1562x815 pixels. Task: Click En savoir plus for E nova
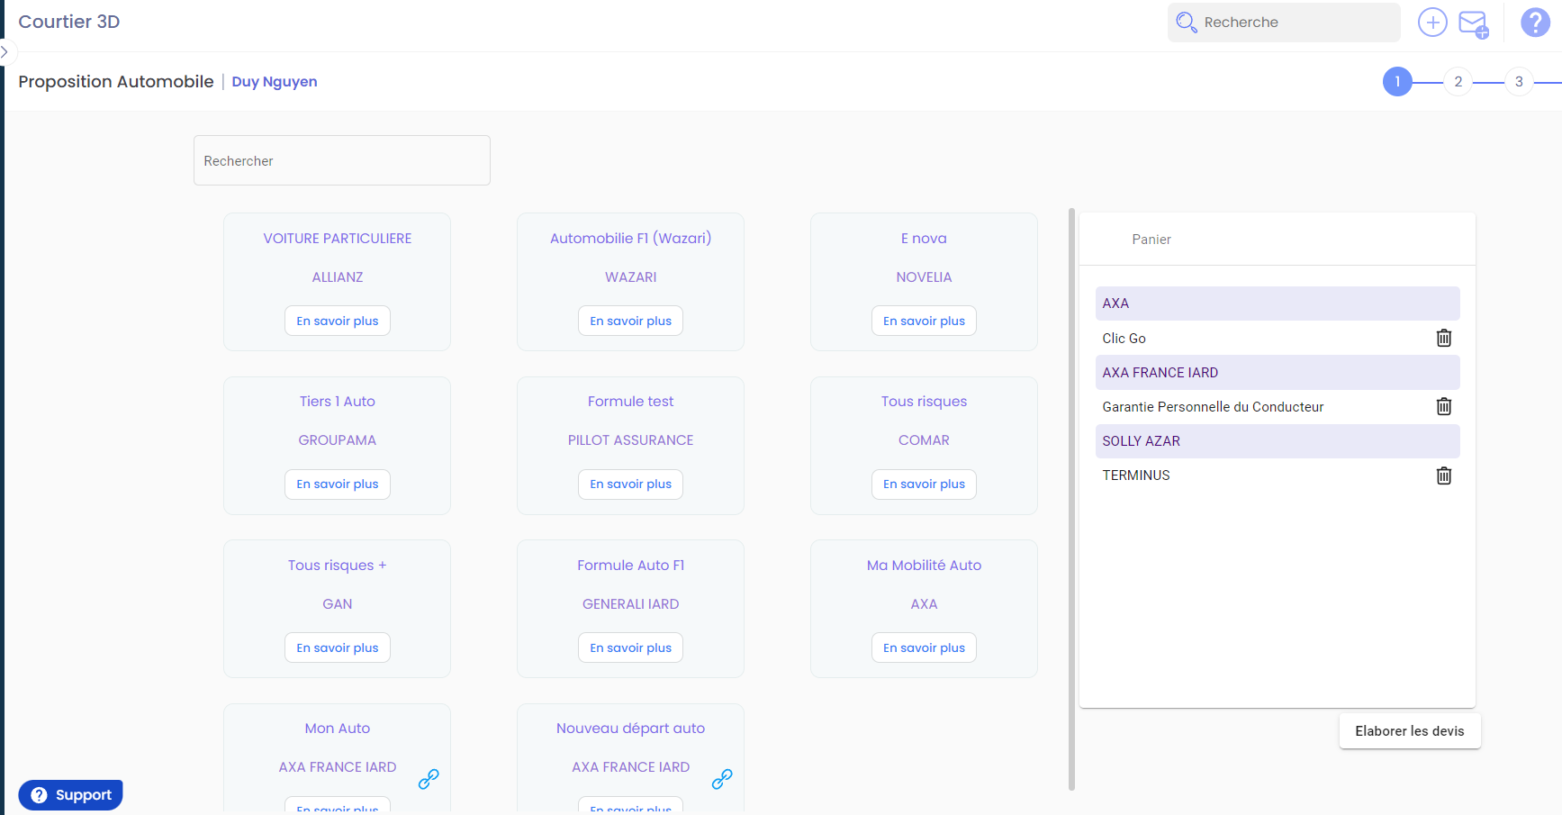(x=924, y=321)
